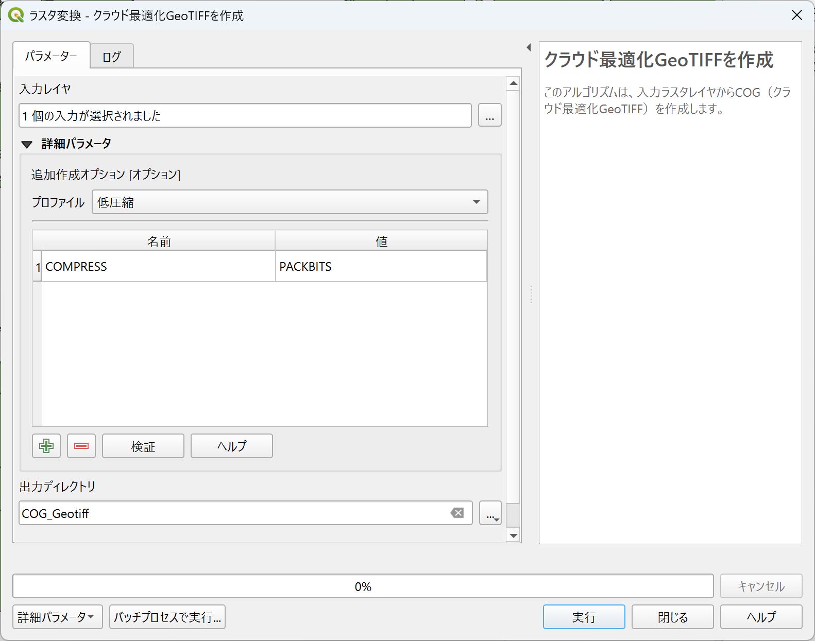Collapse the help panel with the arrow icon
The width and height of the screenshot is (815, 641).
(529, 47)
